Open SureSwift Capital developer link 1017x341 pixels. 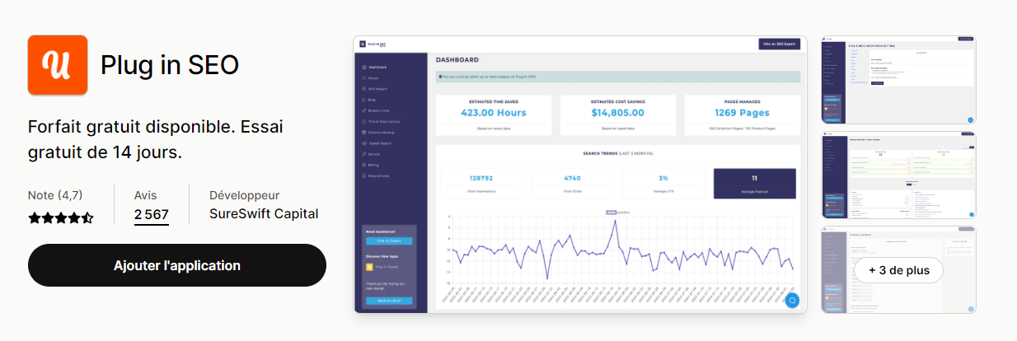coord(264,214)
